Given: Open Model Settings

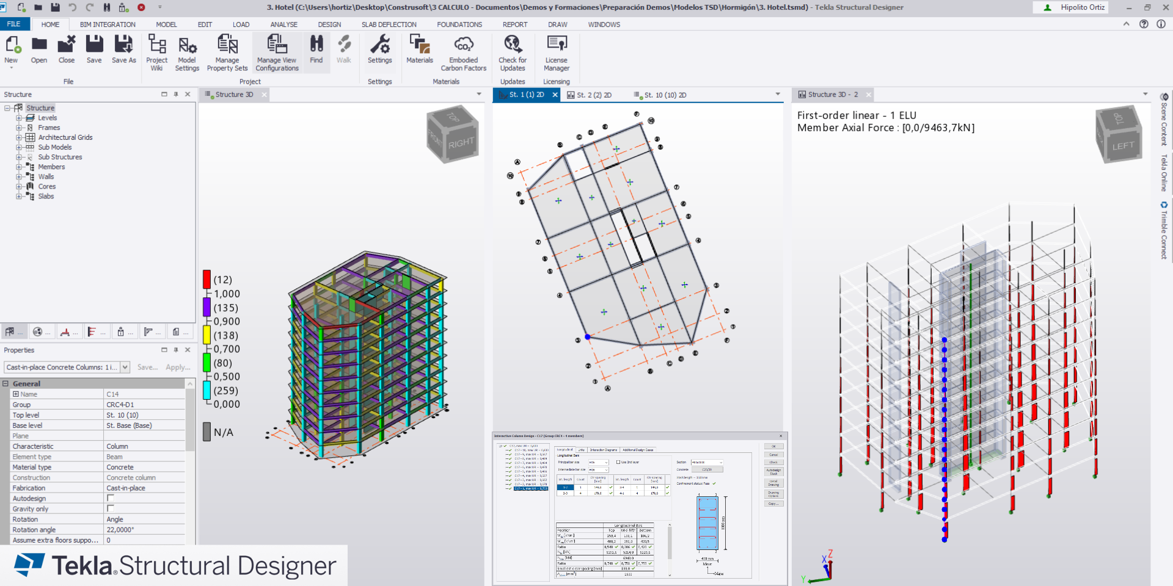Looking at the screenshot, I should coord(187,53).
